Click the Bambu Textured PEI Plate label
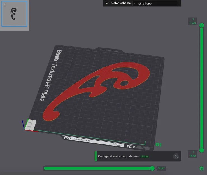The height and width of the screenshot is (175, 207). 51,76
